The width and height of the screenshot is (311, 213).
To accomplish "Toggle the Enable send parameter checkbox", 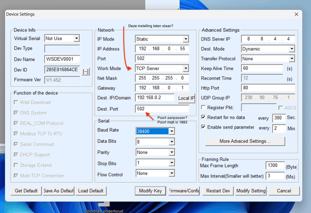I will 203,127.
